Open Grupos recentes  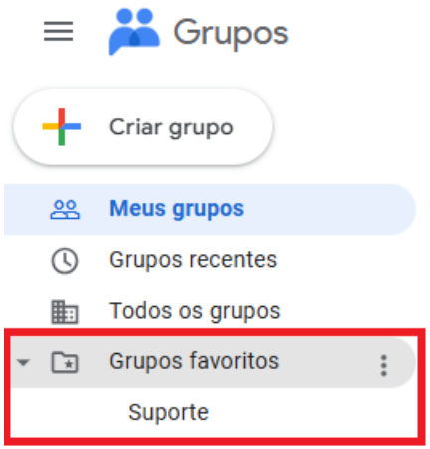[193, 260]
